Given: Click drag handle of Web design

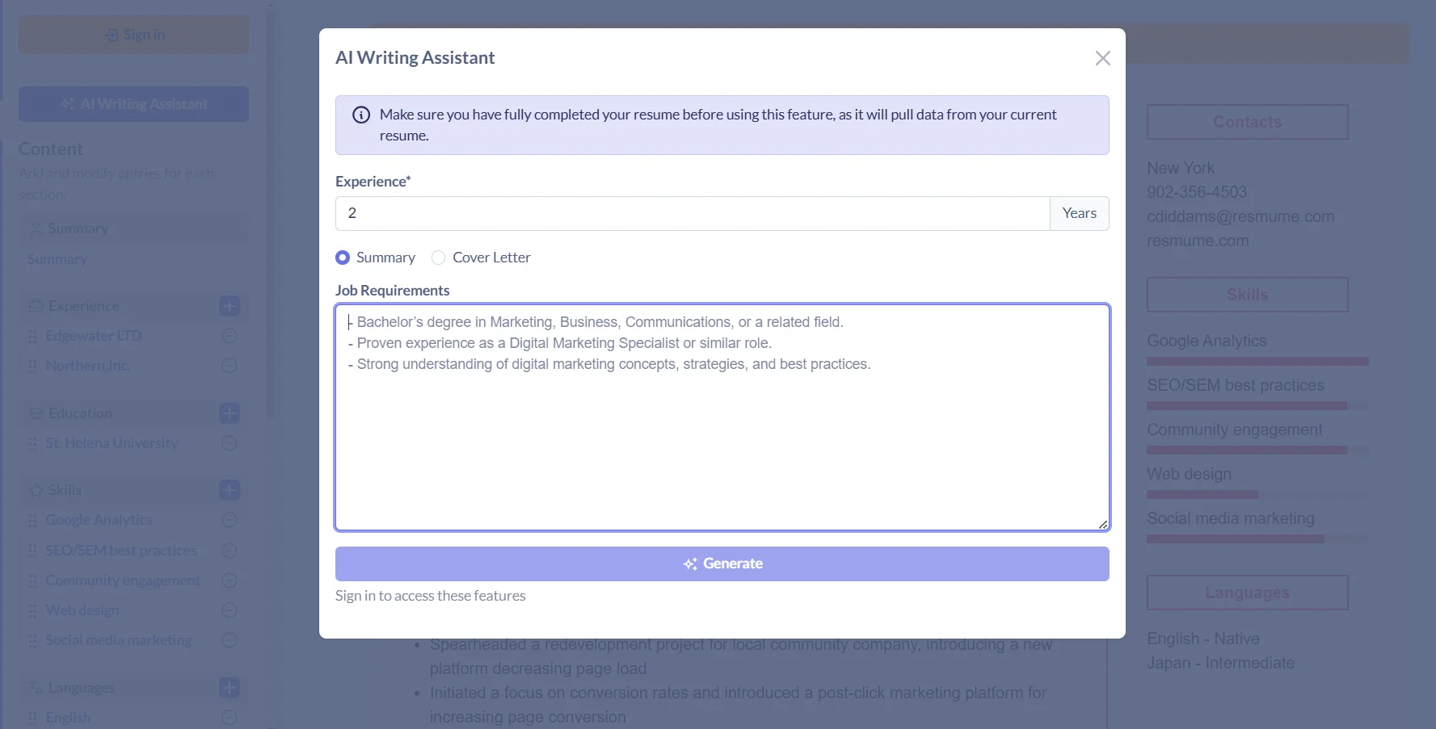Looking at the screenshot, I should coord(32,611).
